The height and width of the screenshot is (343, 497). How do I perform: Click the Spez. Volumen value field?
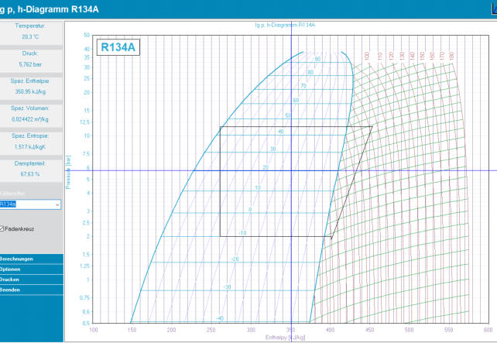(31, 119)
